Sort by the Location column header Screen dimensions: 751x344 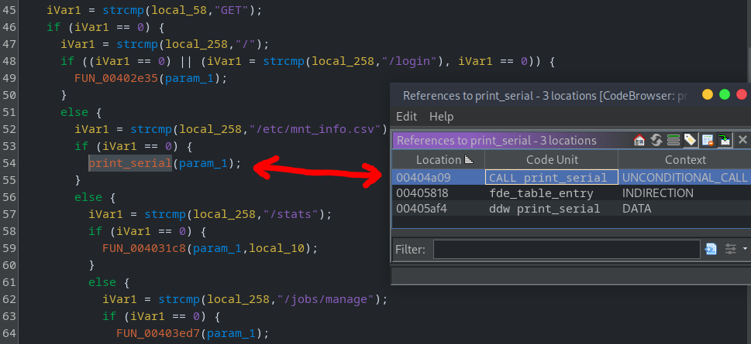point(438,159)
